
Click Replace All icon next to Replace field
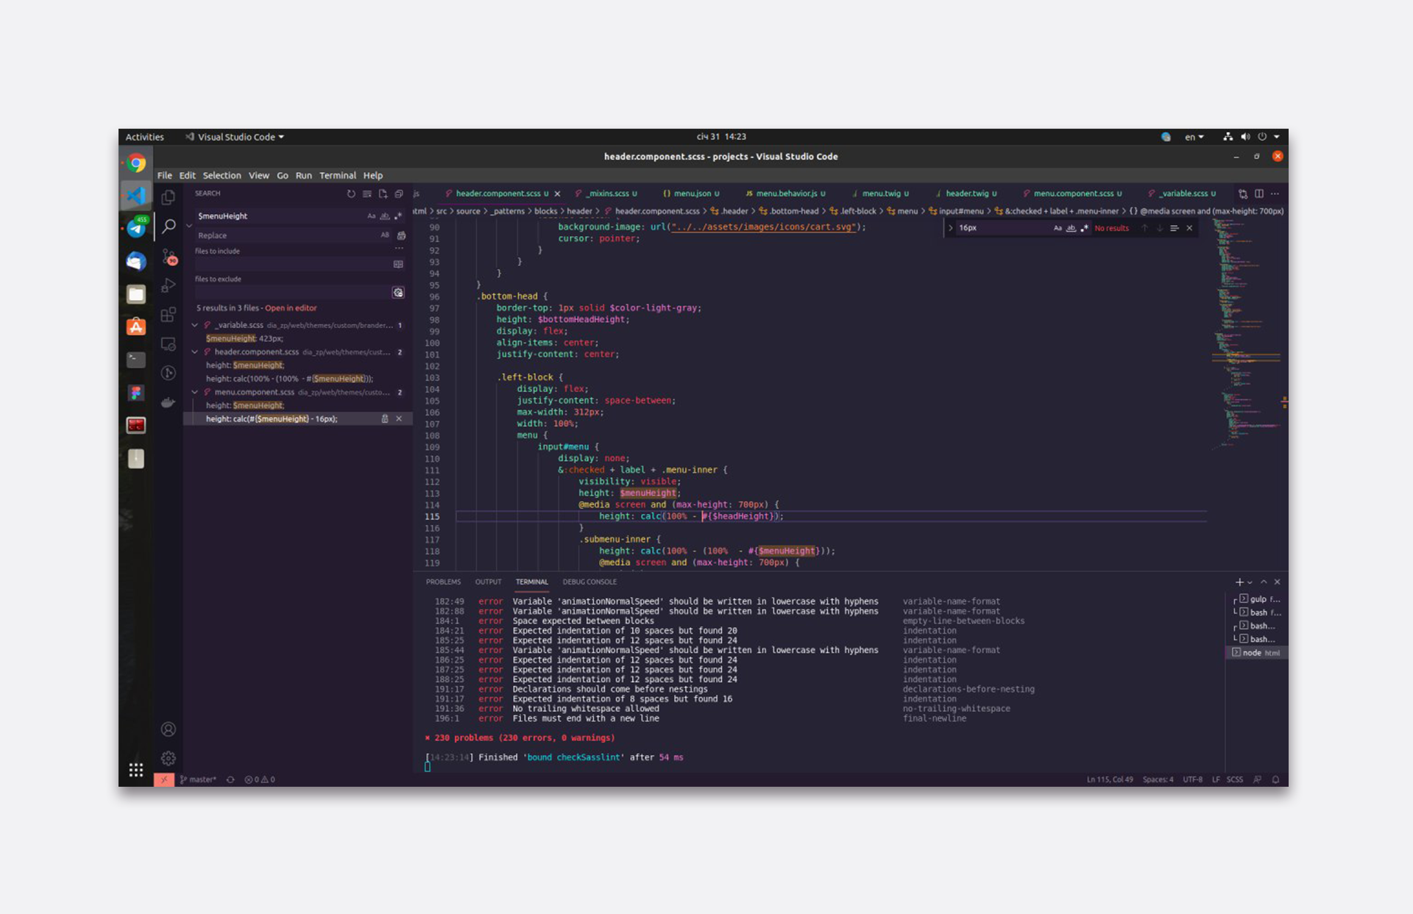(x=401, y=235)
